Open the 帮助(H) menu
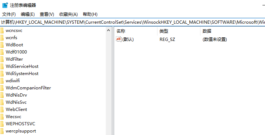Image resolution: width=265 pixels, height=135 pixels. coord(90,14)
